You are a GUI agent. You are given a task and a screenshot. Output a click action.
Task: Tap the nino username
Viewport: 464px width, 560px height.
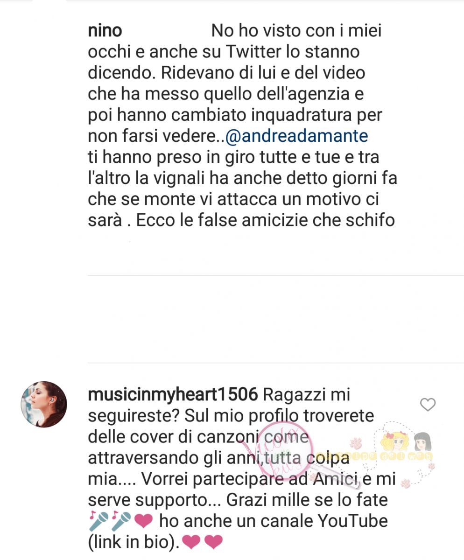point(105,31)
